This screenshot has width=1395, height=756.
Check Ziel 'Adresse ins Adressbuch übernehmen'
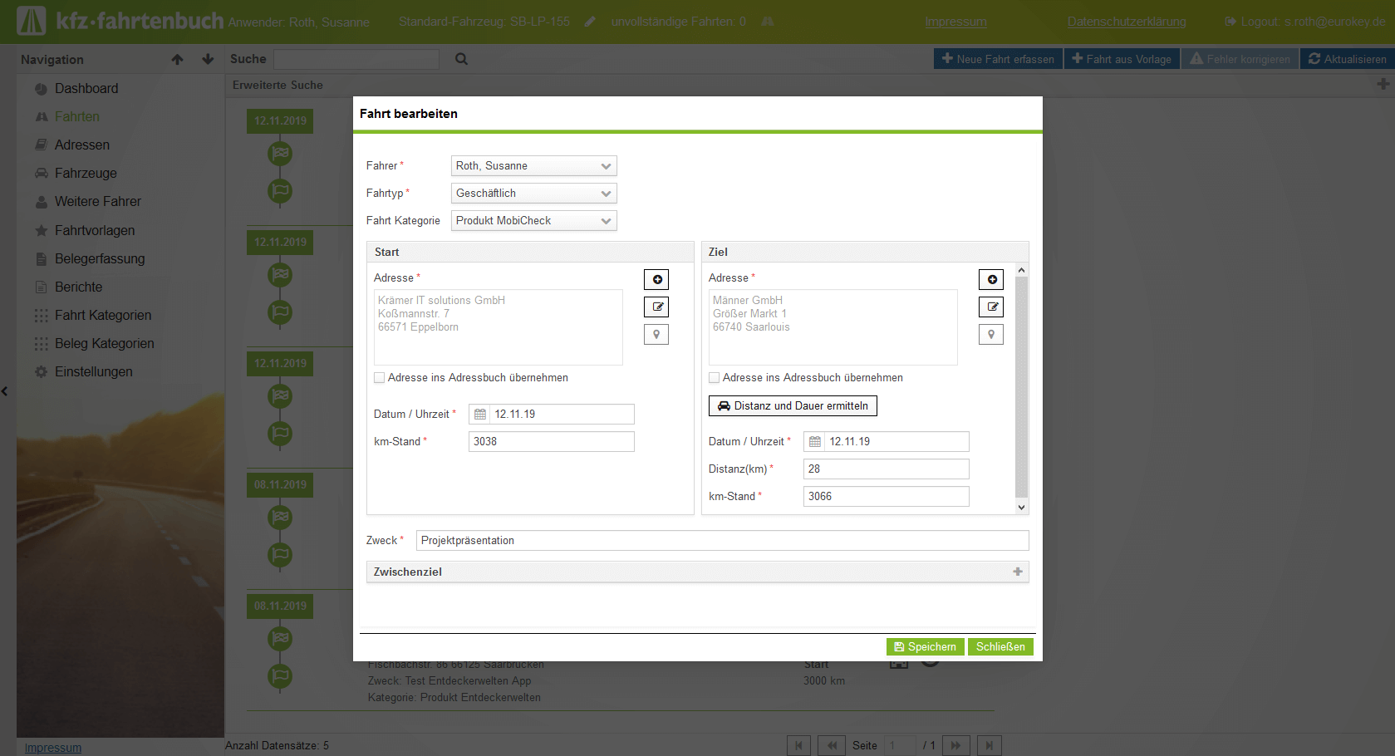click(715, 377)
